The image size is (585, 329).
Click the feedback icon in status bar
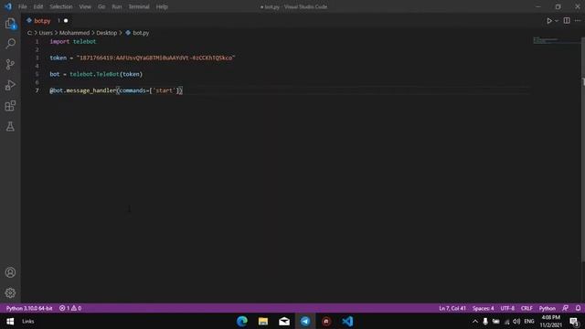point(566,308)
